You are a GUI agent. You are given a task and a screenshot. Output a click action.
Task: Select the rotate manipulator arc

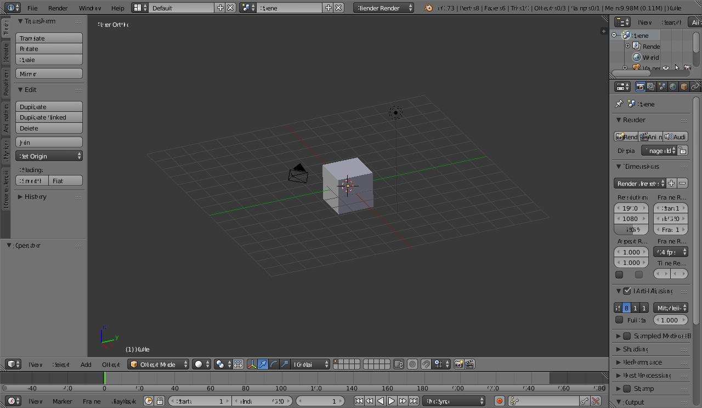274,364
